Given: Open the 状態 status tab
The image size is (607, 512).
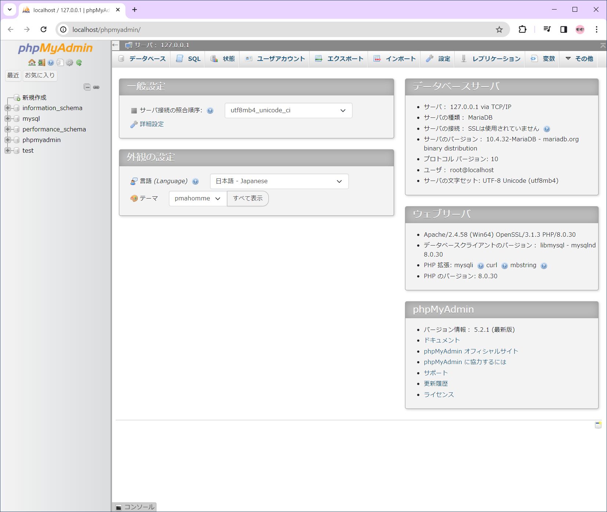Looking at the screenshot, I should pyautogui.click(x=223, y=59).
